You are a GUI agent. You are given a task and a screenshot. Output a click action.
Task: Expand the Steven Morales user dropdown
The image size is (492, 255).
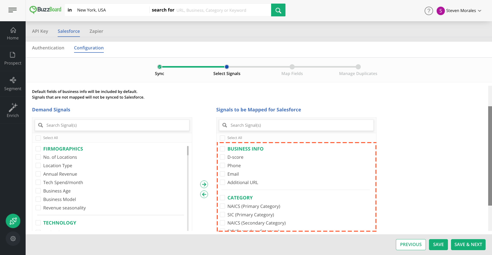(x=480, y=11)
